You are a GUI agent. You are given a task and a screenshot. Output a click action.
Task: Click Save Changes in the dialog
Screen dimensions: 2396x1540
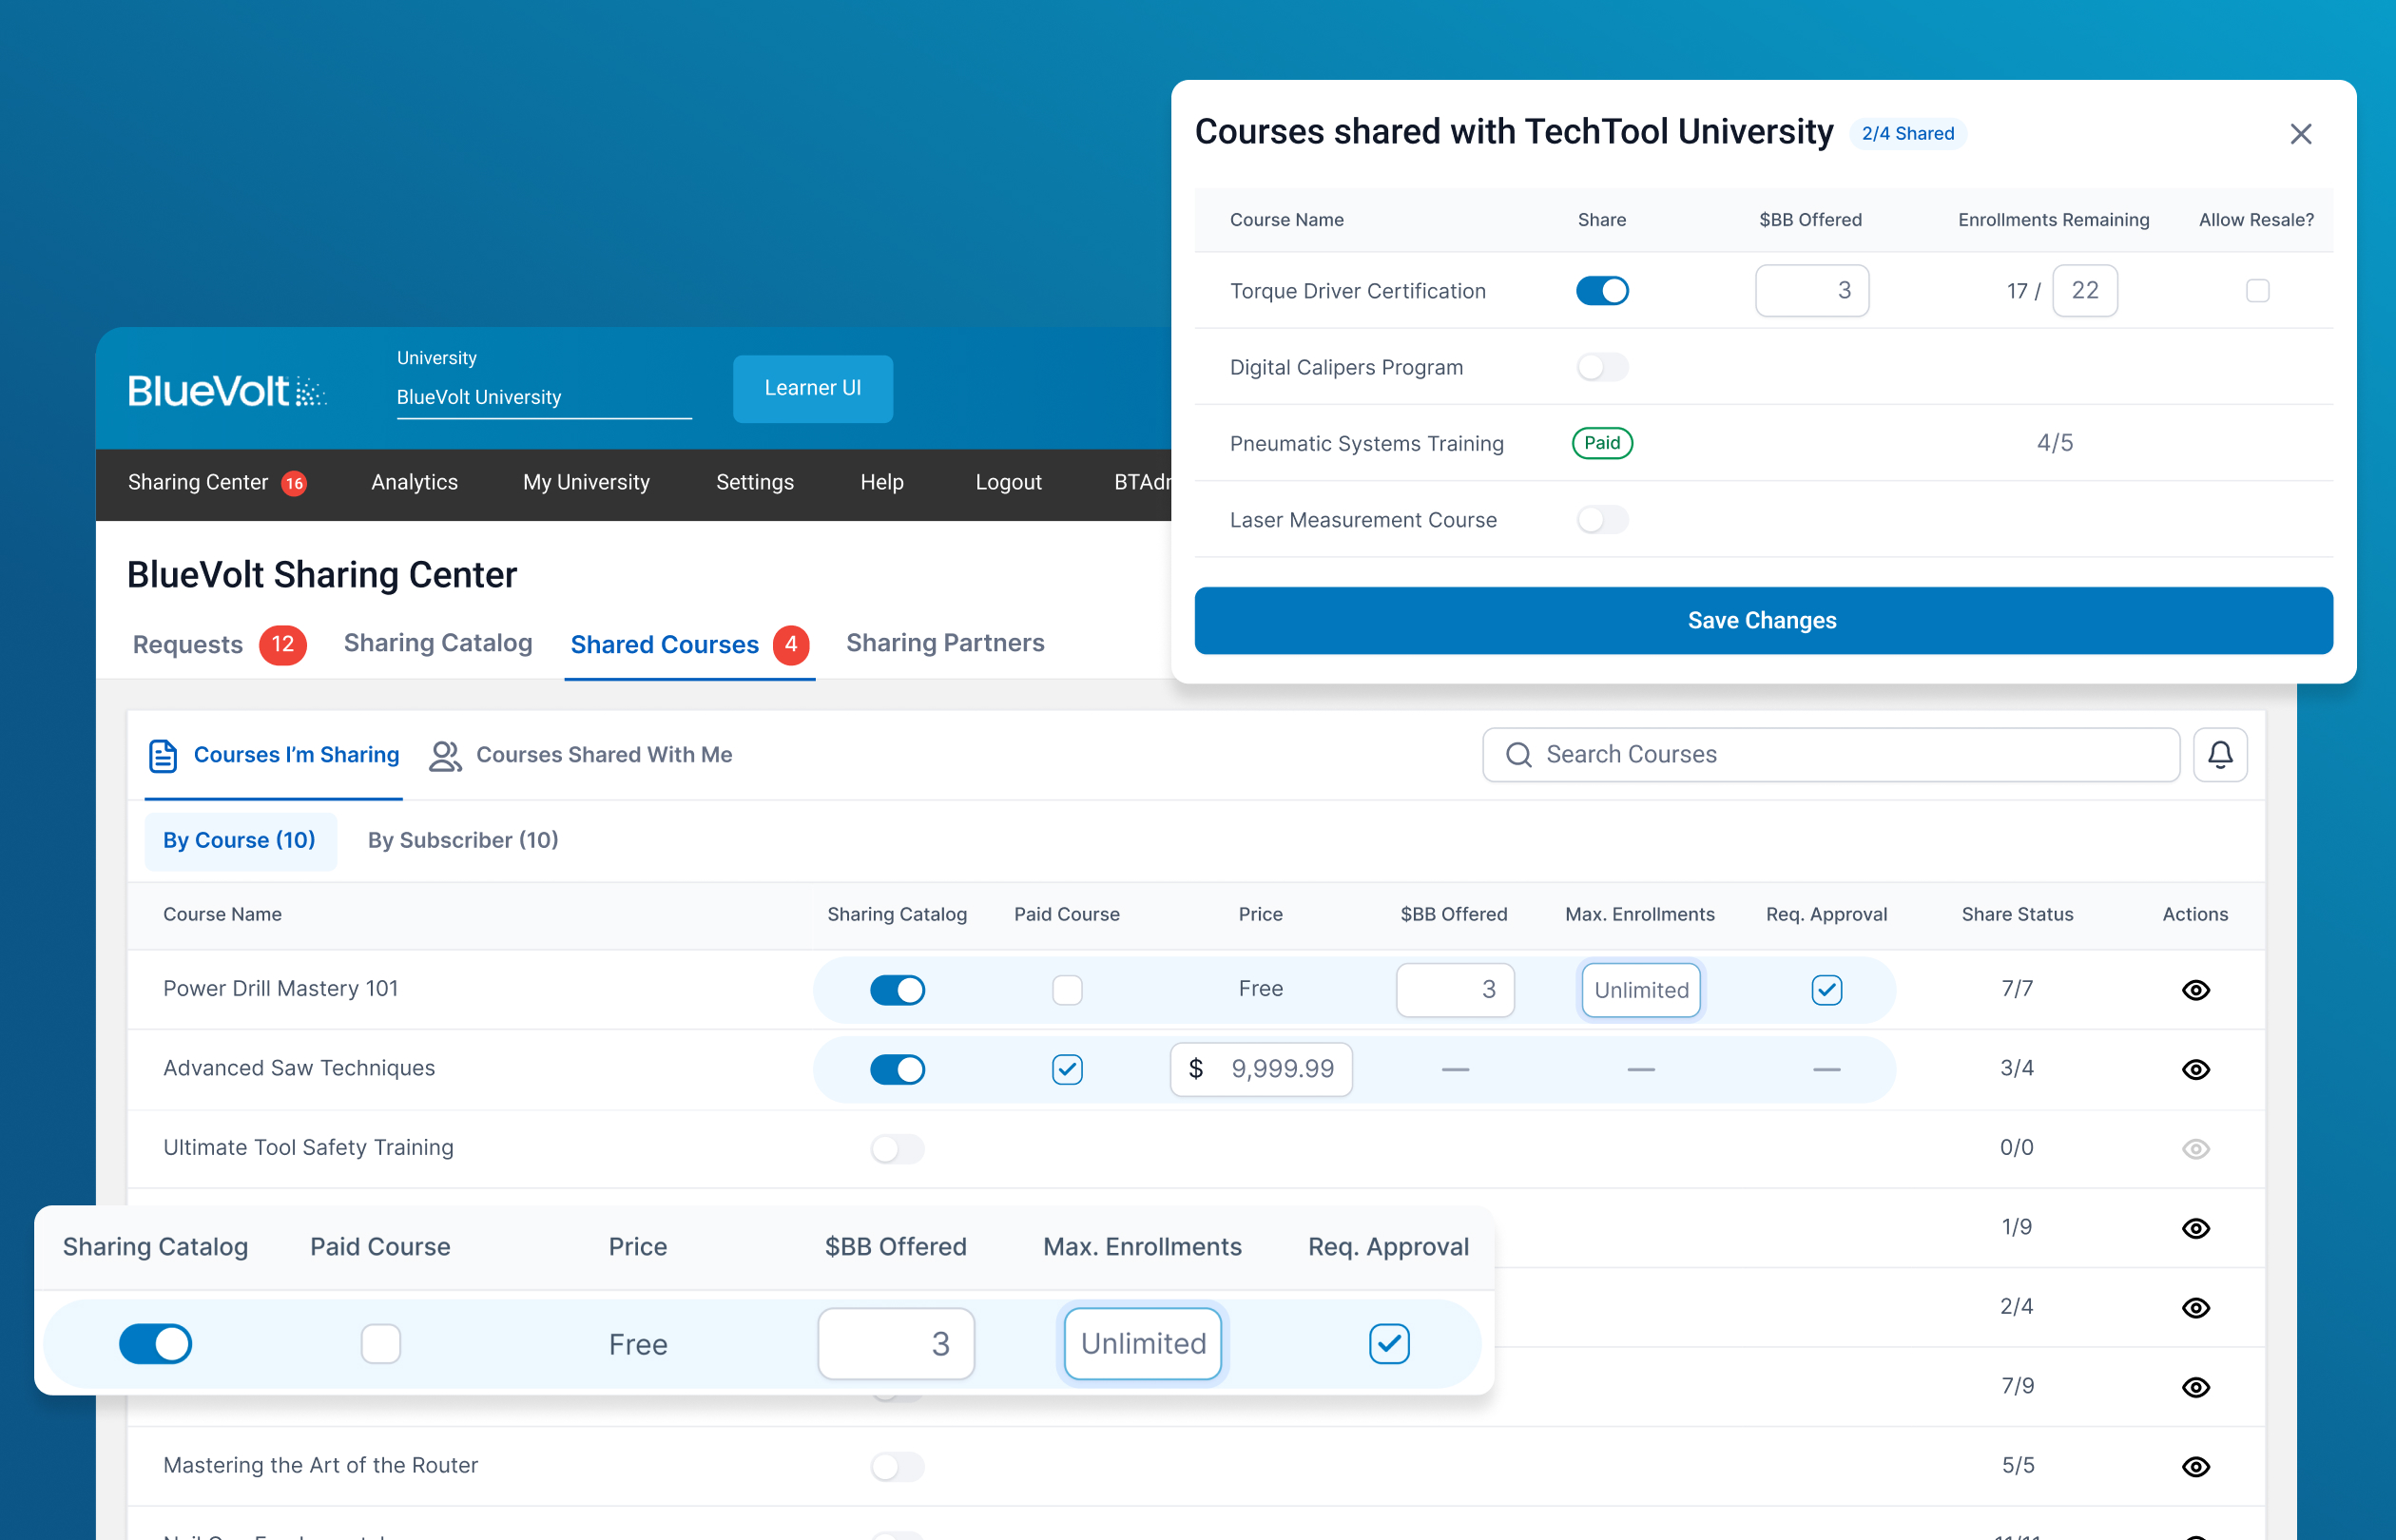1762,621
